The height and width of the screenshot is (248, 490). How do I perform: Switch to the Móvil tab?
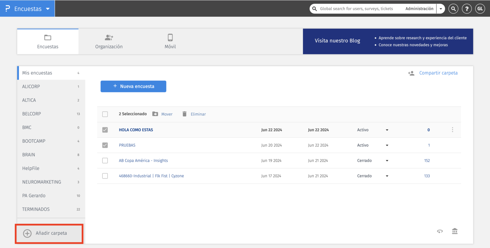(x=170, y=42)
